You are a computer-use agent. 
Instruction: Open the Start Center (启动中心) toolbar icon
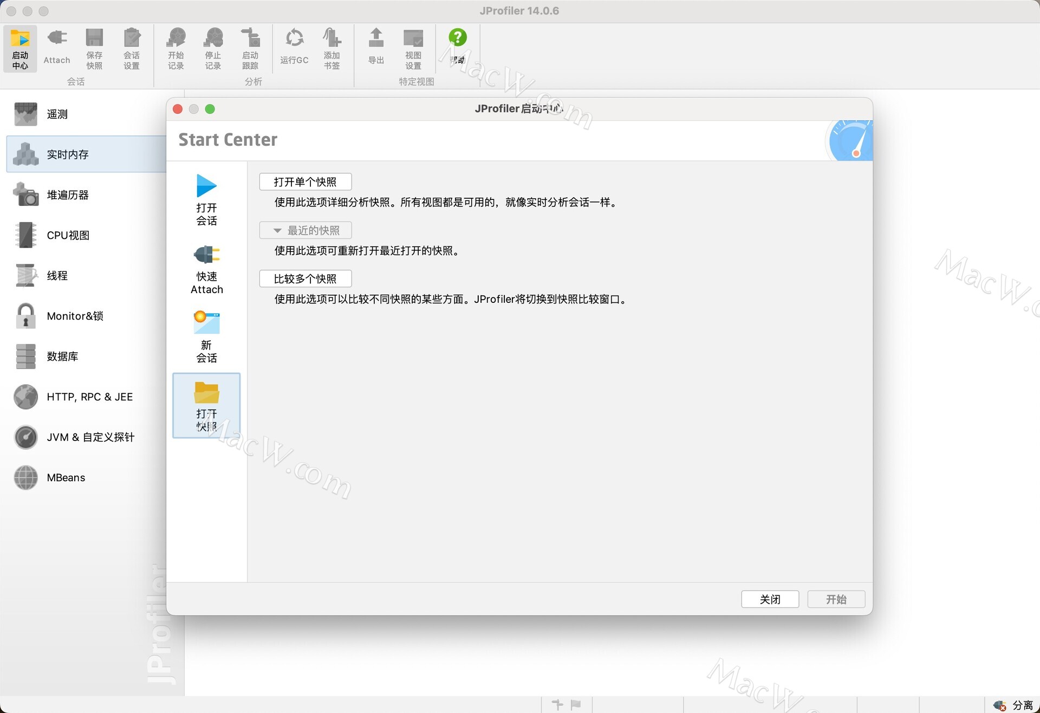pyautogui.click(x=20, y=49)
